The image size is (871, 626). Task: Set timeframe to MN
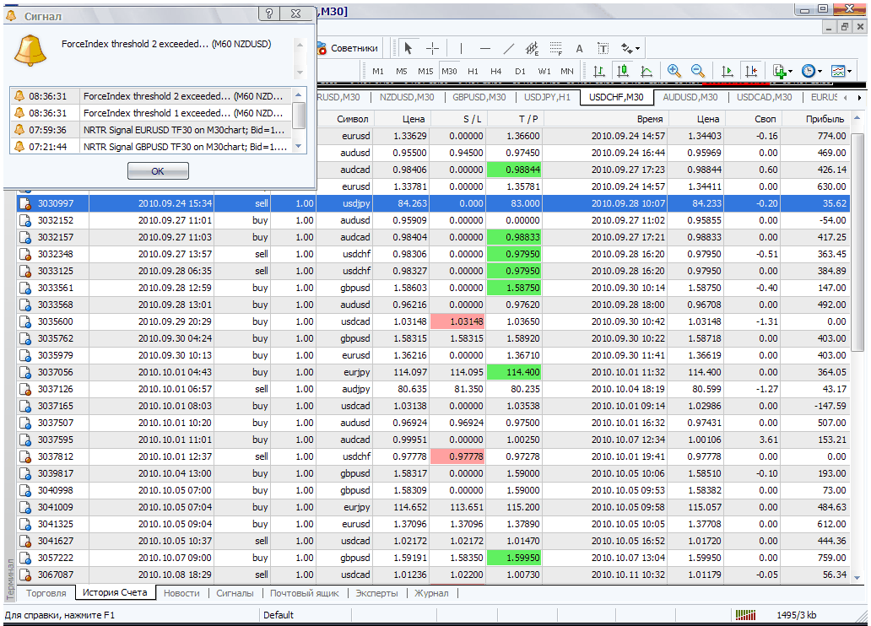click(x=567, y=71)
